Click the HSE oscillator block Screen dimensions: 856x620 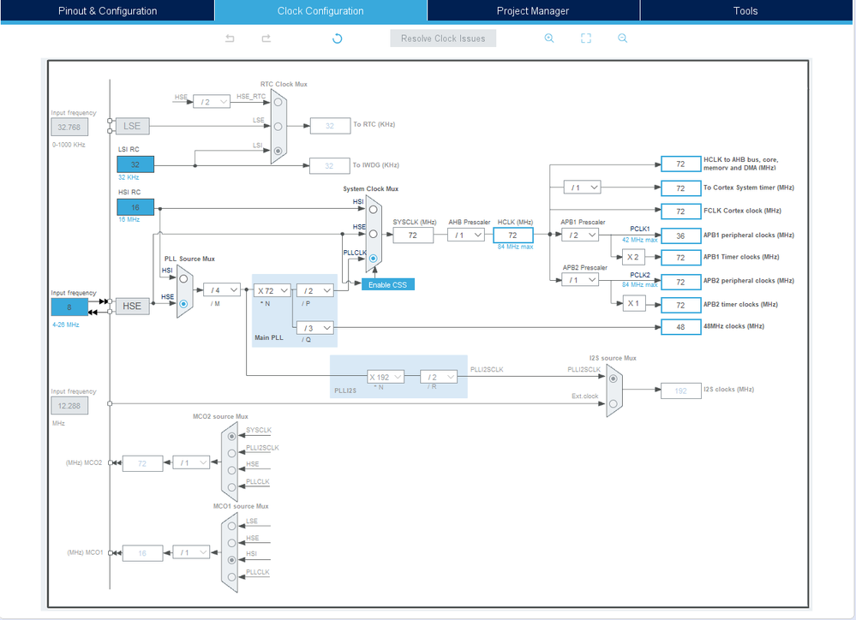pyautogui.click(x=132, y=307)
